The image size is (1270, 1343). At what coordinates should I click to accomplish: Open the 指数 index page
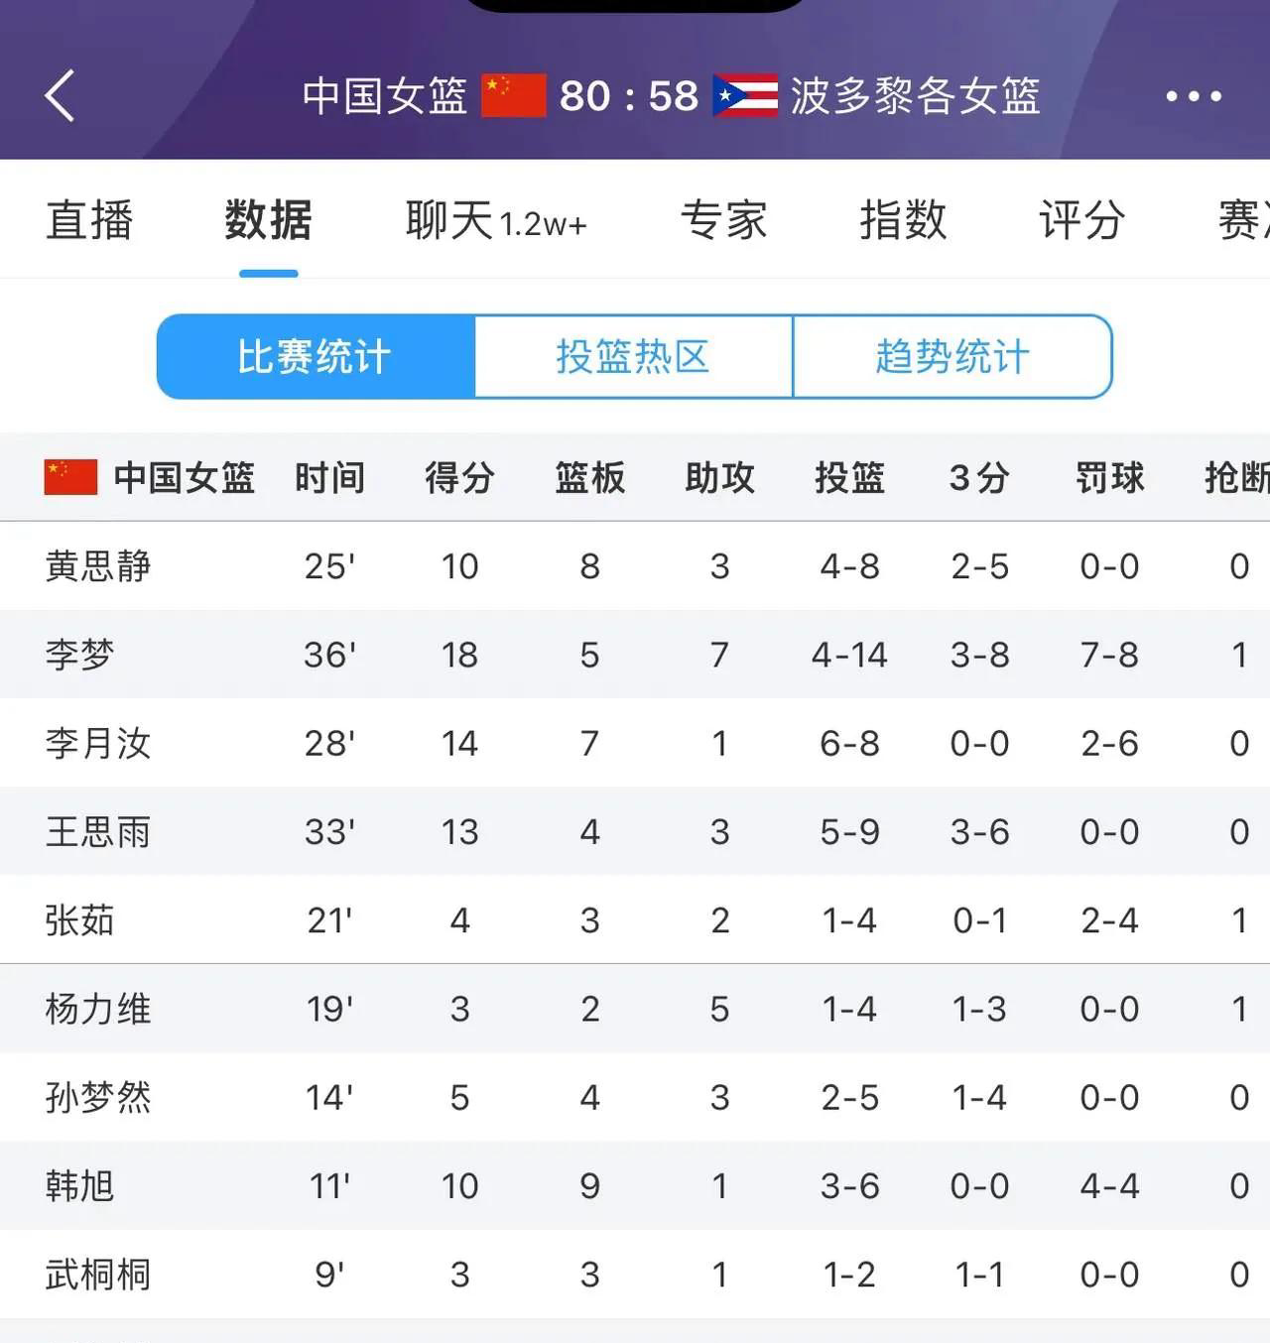coord(903,220)
